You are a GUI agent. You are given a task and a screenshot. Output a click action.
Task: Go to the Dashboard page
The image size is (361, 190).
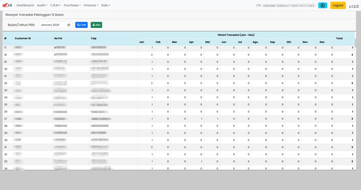[25, 5]
